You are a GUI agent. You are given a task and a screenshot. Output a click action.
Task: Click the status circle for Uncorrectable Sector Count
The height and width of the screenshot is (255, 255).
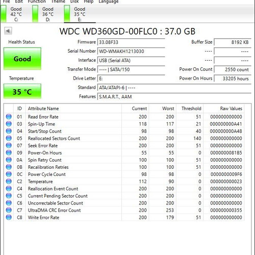pos(9,203)
